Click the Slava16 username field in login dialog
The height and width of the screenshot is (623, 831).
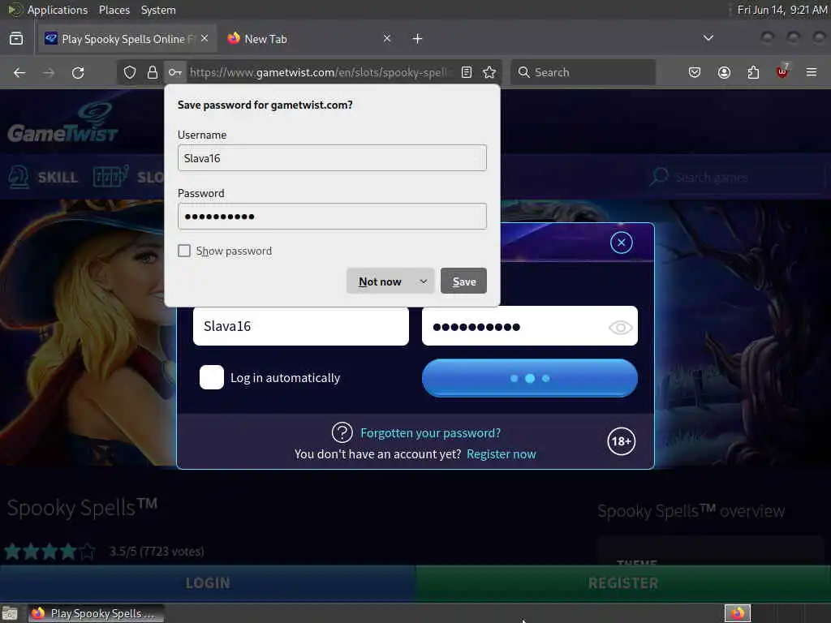[x=301, y=326]
